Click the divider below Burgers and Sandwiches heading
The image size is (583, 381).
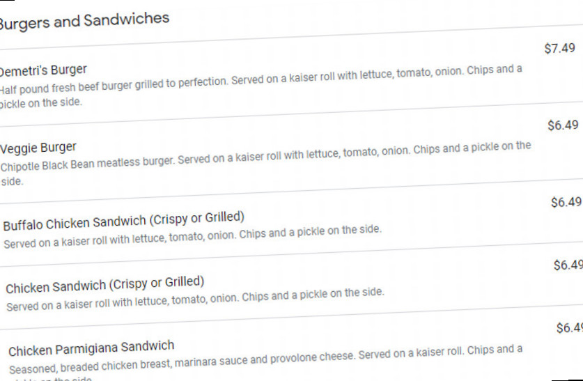pyautogui.click(x=291, y=37)
